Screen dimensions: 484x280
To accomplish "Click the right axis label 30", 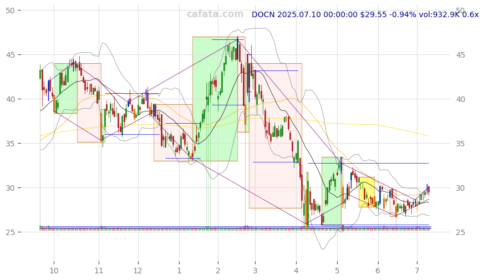I will coord(460,188).
